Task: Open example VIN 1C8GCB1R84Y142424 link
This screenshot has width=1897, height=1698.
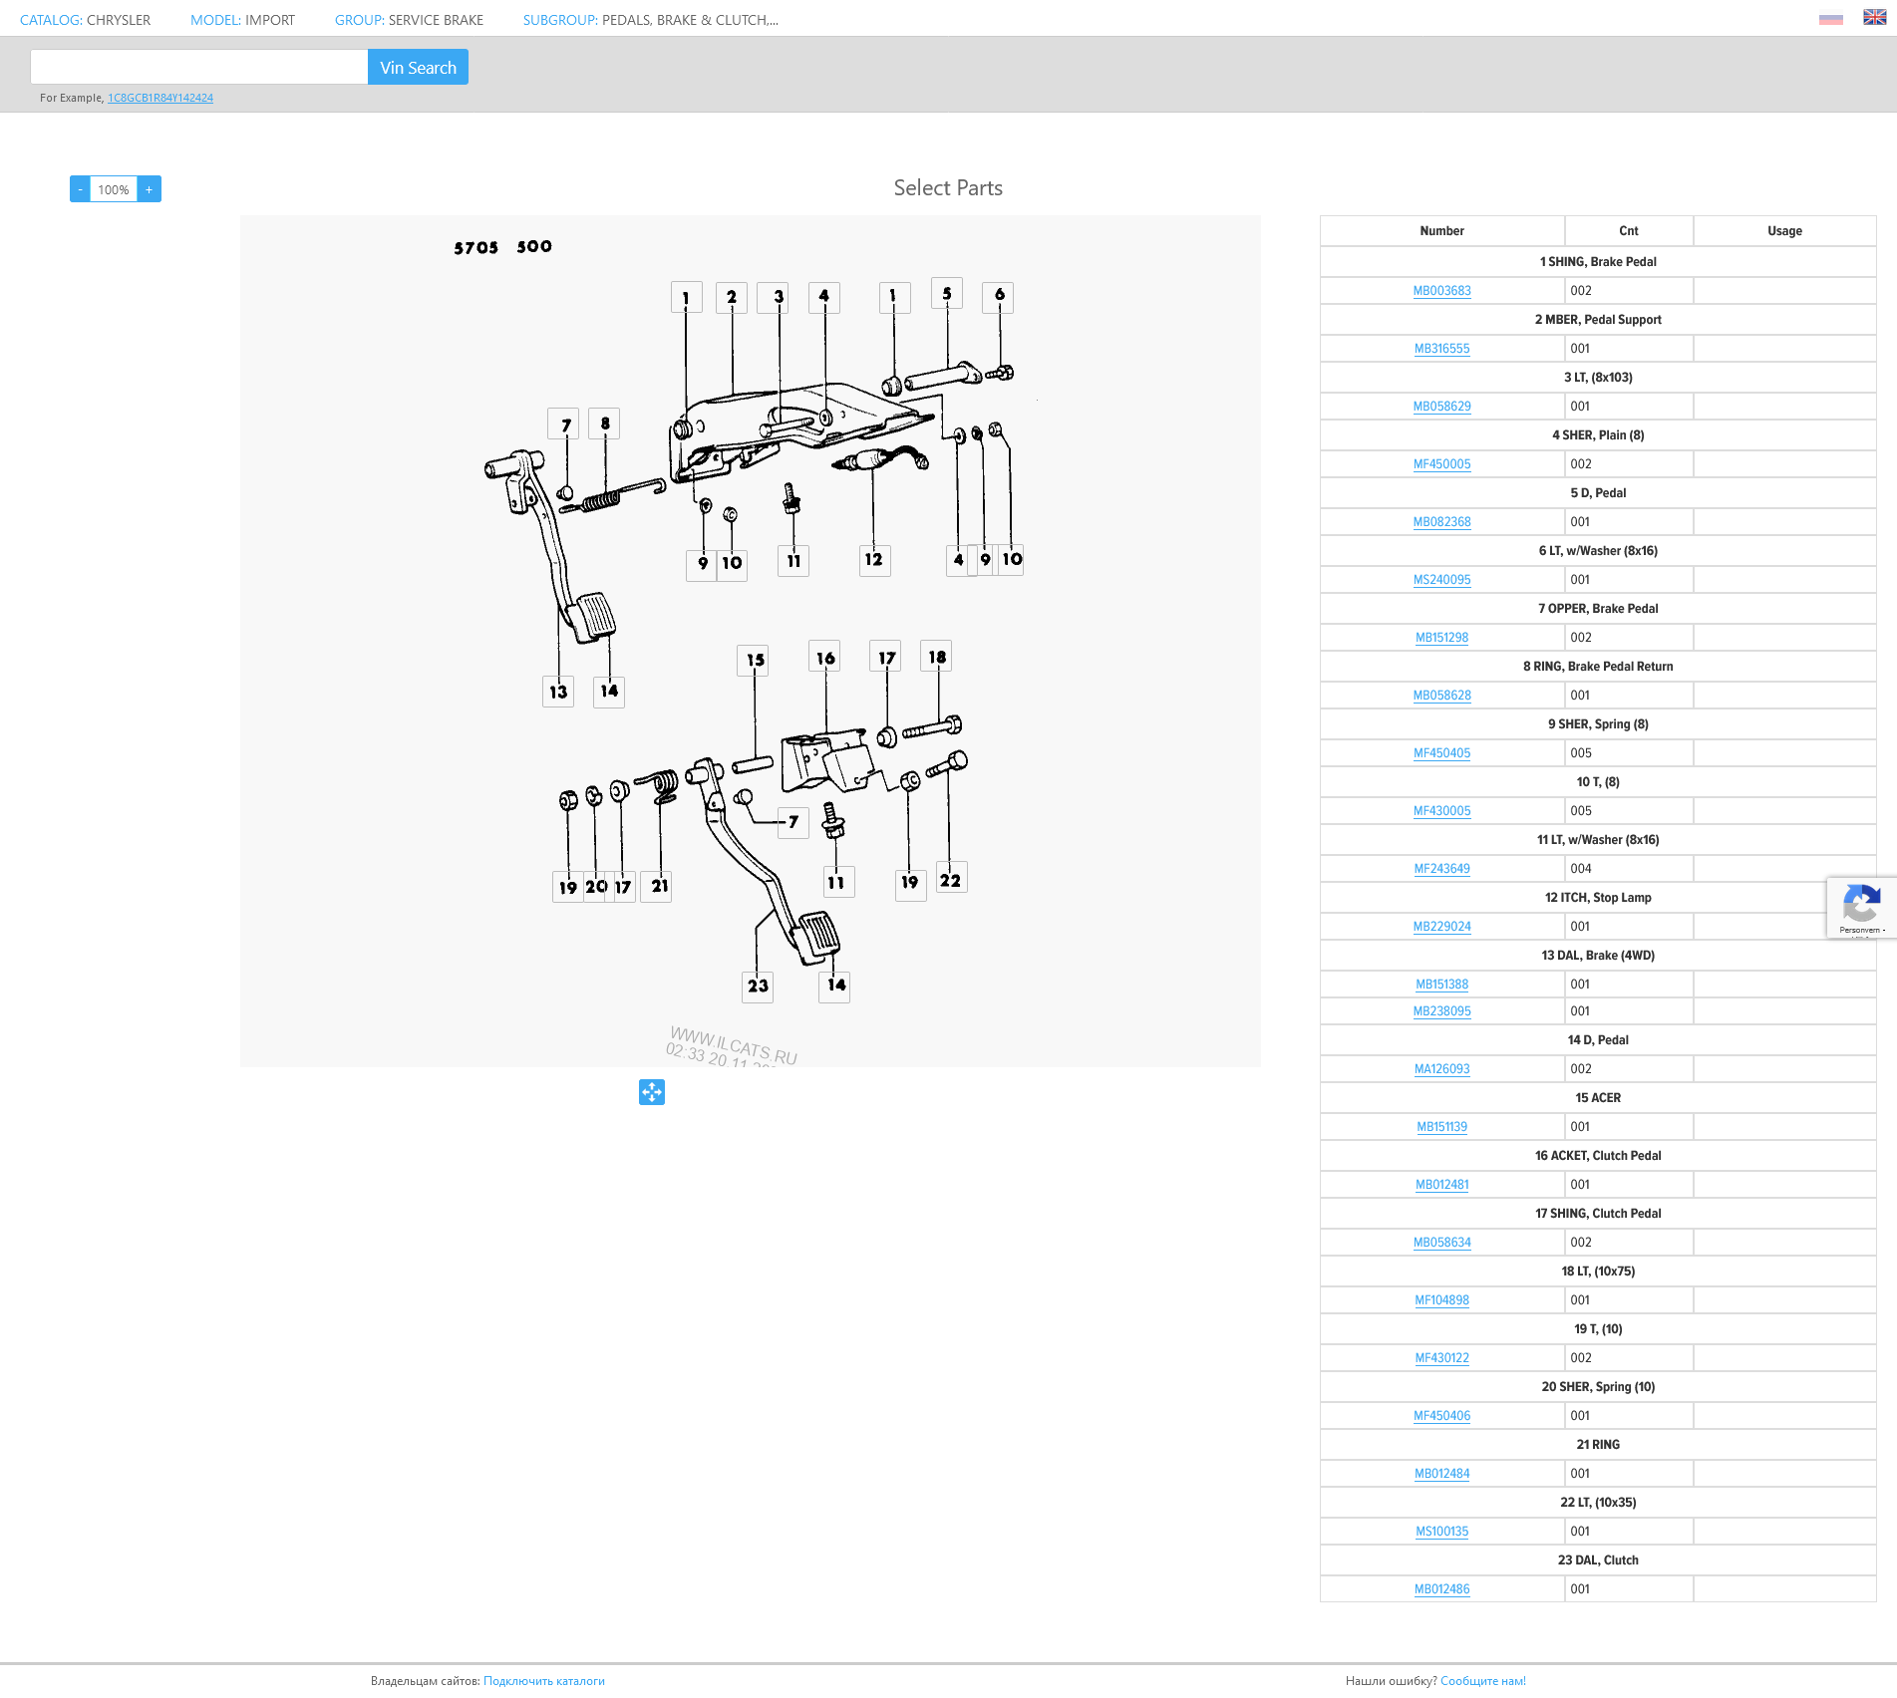Action: tap(160, 98)
